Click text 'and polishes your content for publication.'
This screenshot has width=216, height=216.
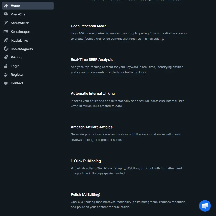101,207
